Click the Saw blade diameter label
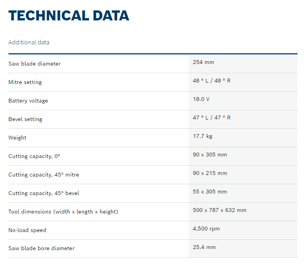The height and width of the screenshot is (264, 306). pos(35,64)
